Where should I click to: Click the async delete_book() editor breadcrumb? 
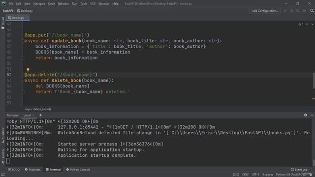click(x=38, y=109)
